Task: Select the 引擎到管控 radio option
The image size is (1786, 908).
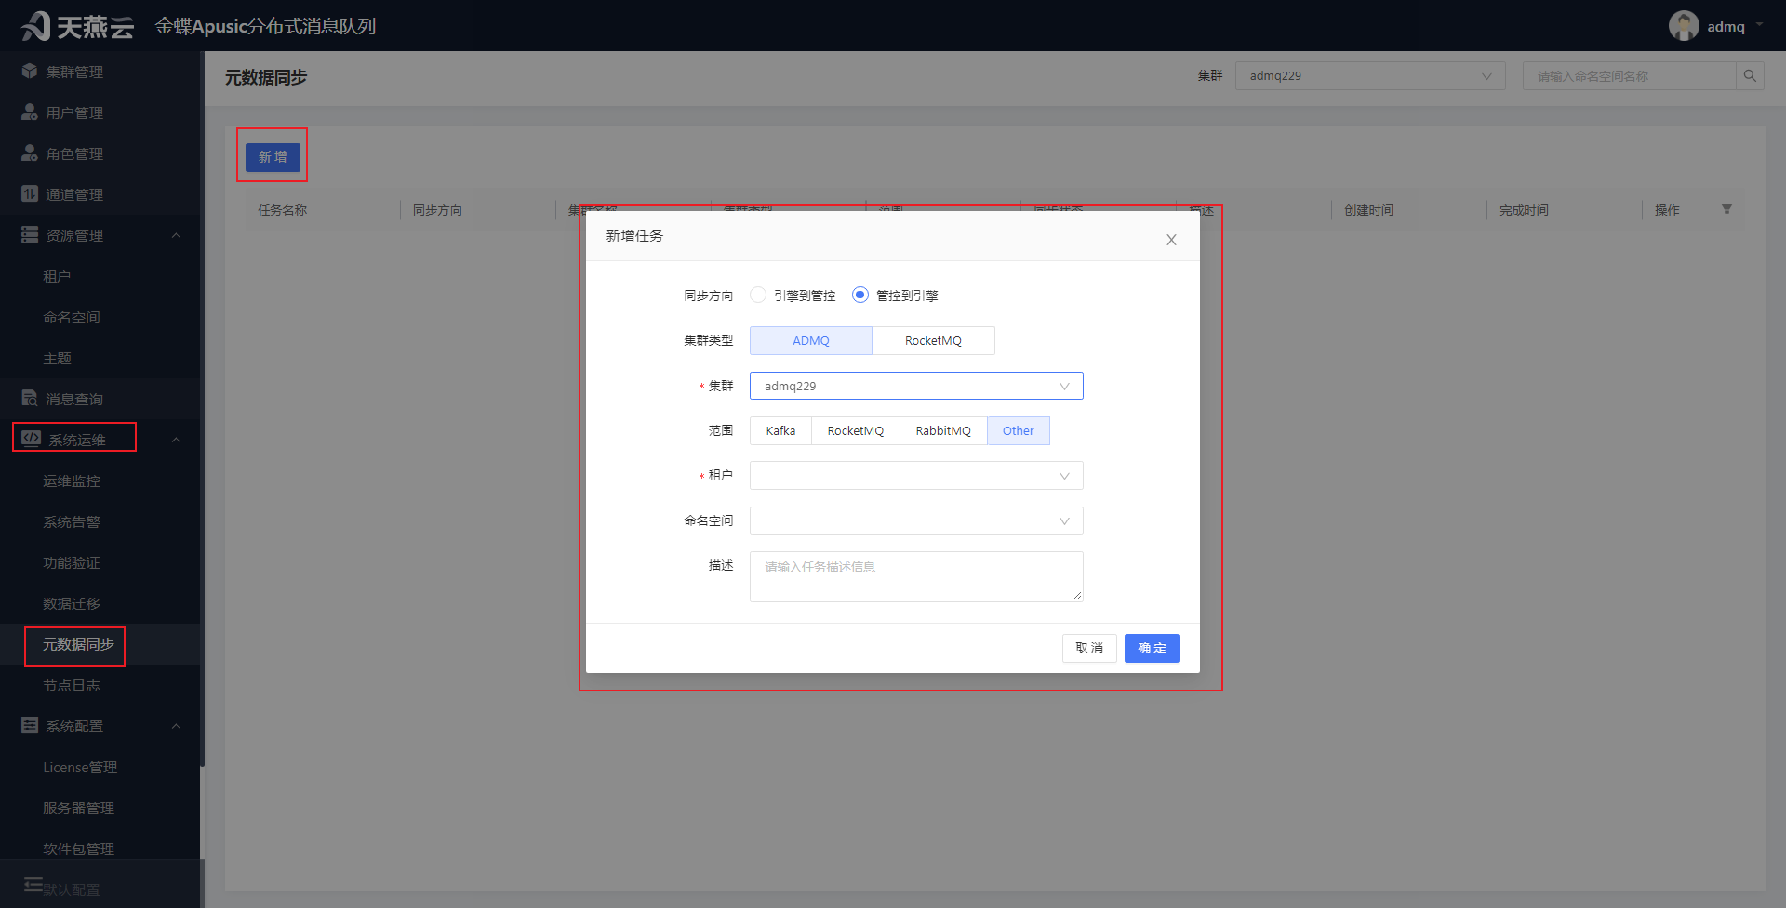Action: point(758,295)
